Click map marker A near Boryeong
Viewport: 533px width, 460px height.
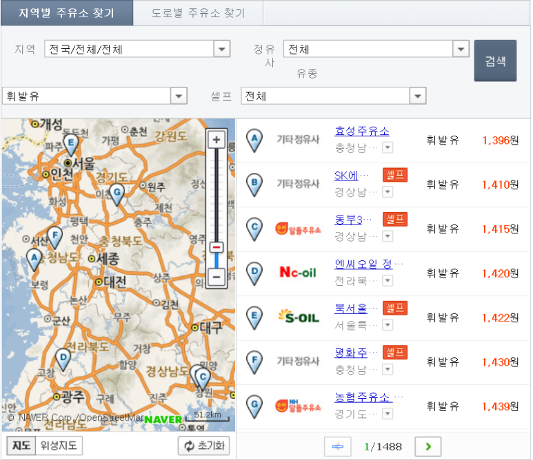click(34, 260)
